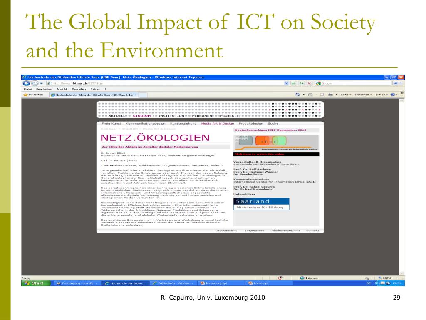This screenshot has height=320, width=426.
Task: Expand the Home button dropdown arrow
Action: click(303, 95)
